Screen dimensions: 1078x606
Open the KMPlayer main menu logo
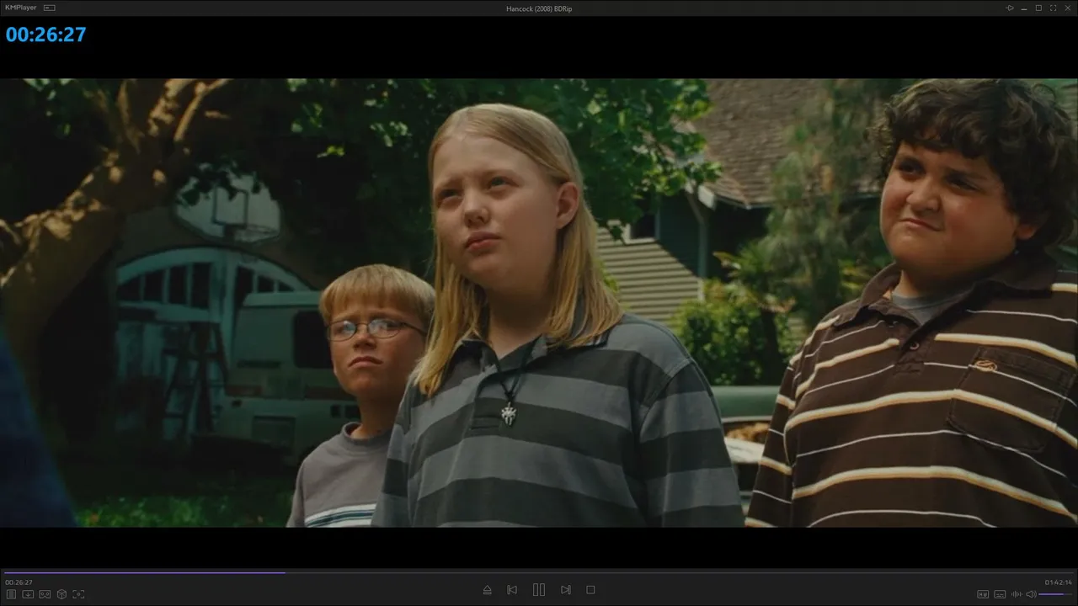tap(21, 8)
